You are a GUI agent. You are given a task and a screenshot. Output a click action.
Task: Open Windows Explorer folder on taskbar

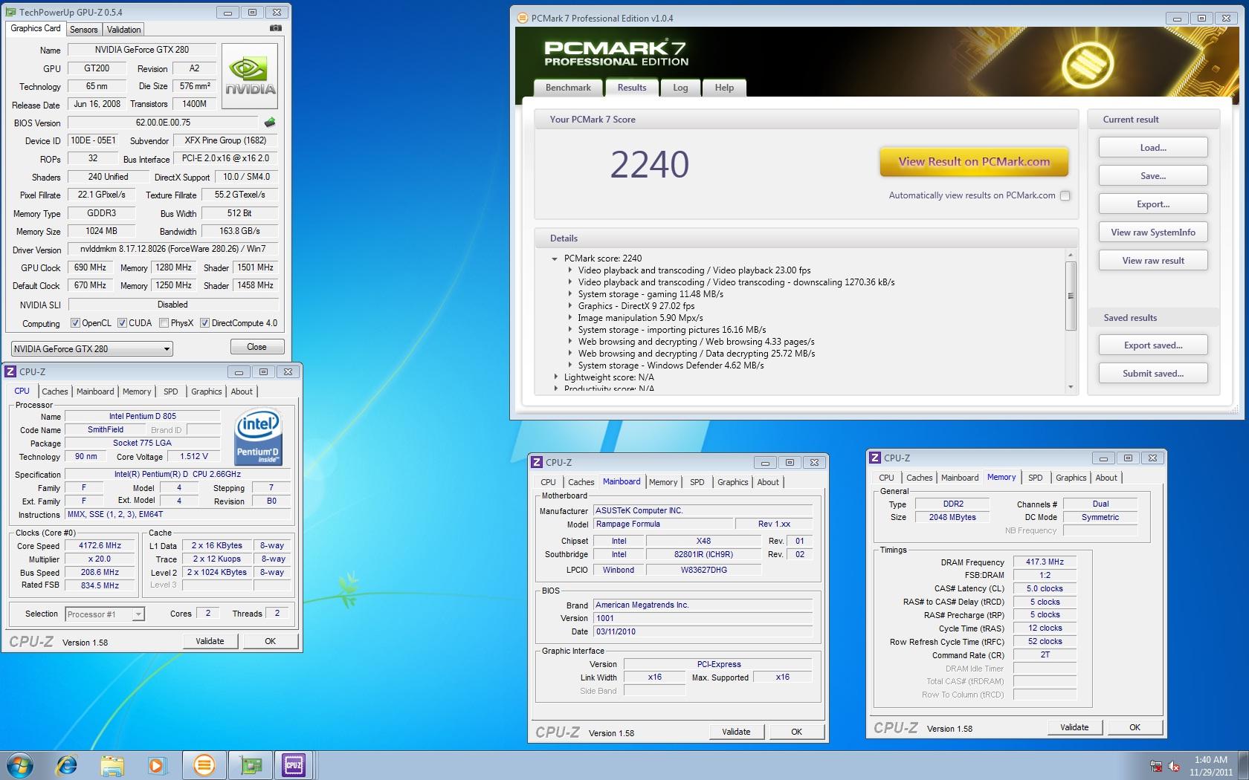pos(112,764)
